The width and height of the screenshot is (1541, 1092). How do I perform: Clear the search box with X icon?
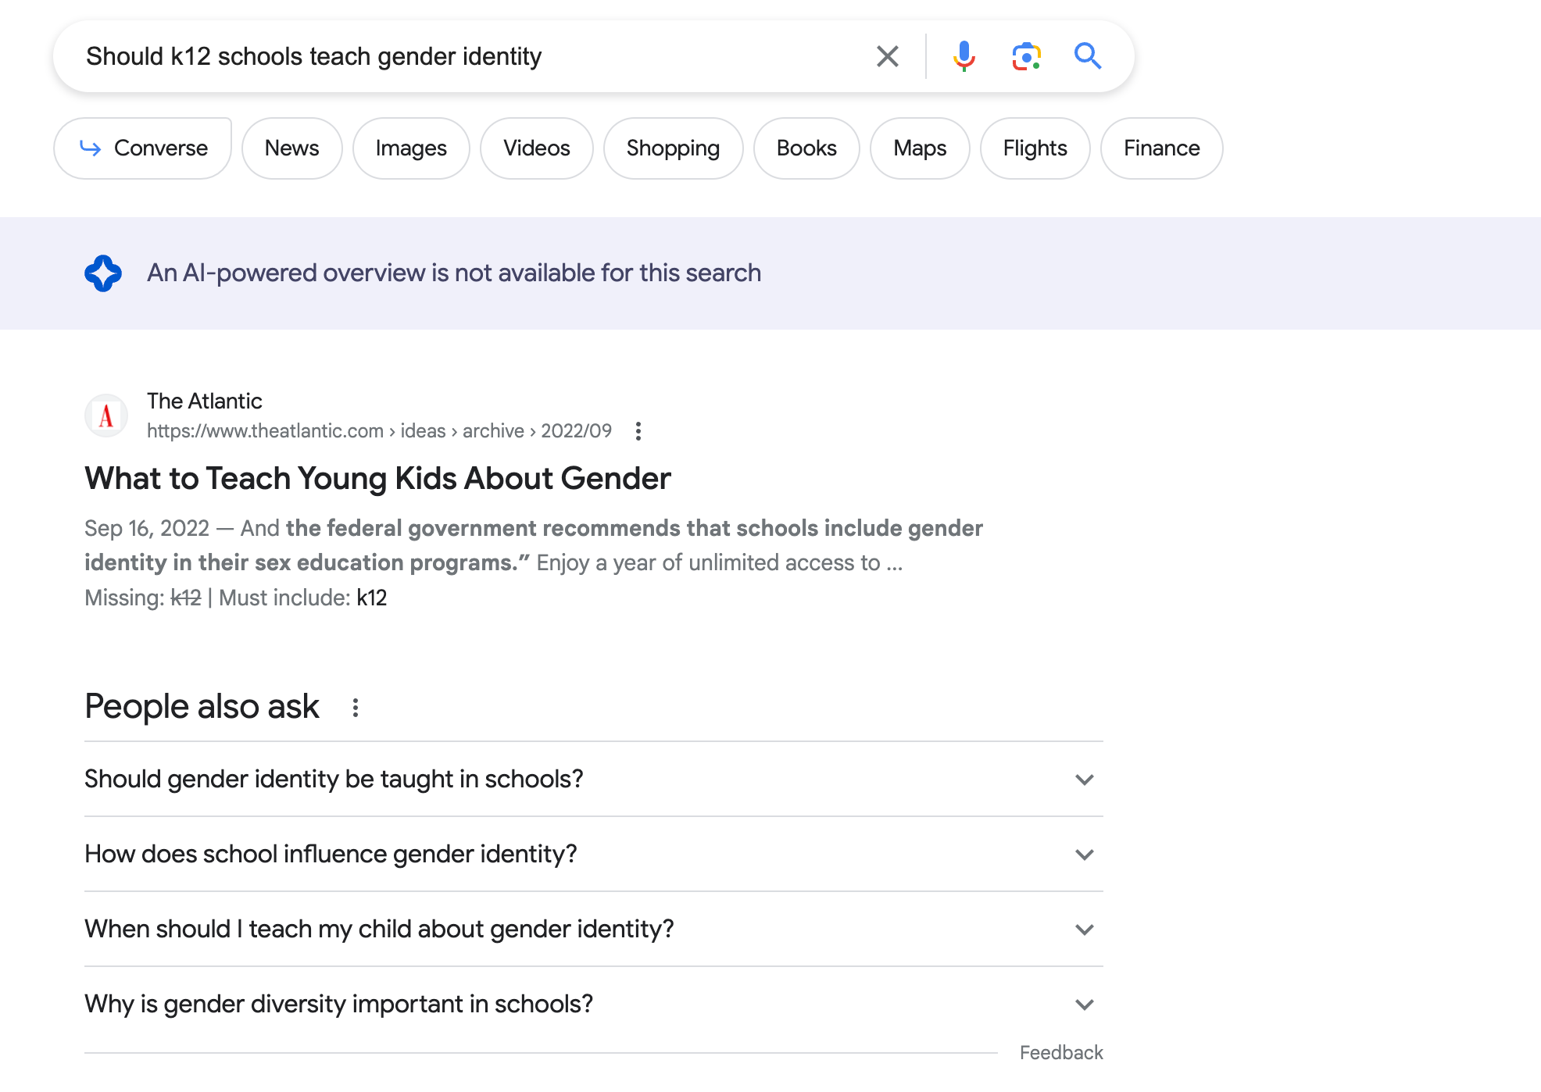pyautogui.click(x=887, y=56)
